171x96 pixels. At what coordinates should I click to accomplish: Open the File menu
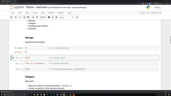pyautogui.click(x=13, y=13)
